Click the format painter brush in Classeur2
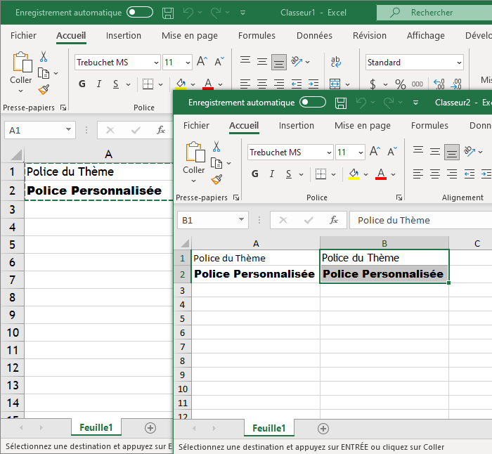Viewport: 492px width, 454px height. [x=216, y=179]
